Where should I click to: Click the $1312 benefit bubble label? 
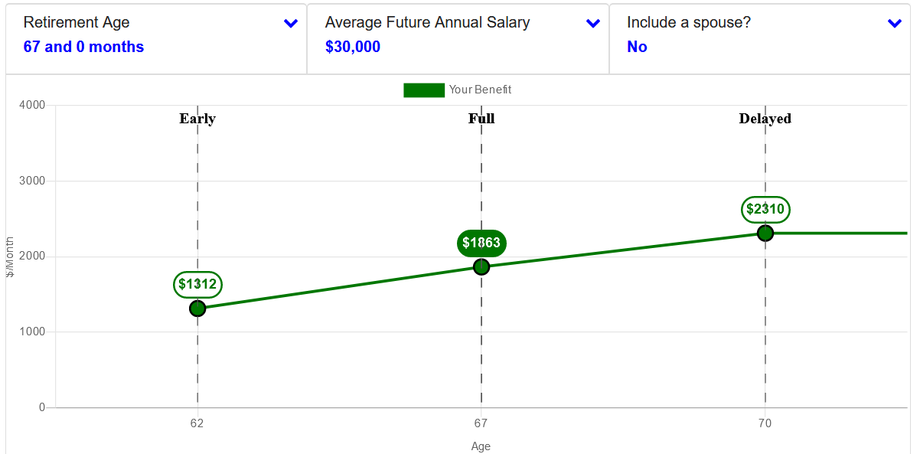point(197,284)
